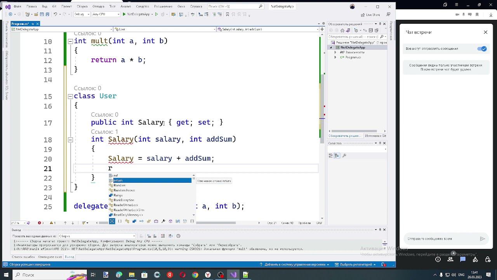Click the Live Share button
497x280 pixels.
[x=370, y=15]
